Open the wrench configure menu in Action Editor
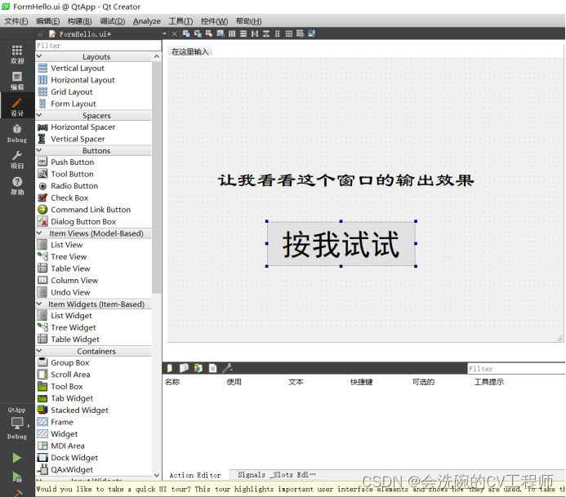The width and height of the screenshot is (566, 497). 227,368
